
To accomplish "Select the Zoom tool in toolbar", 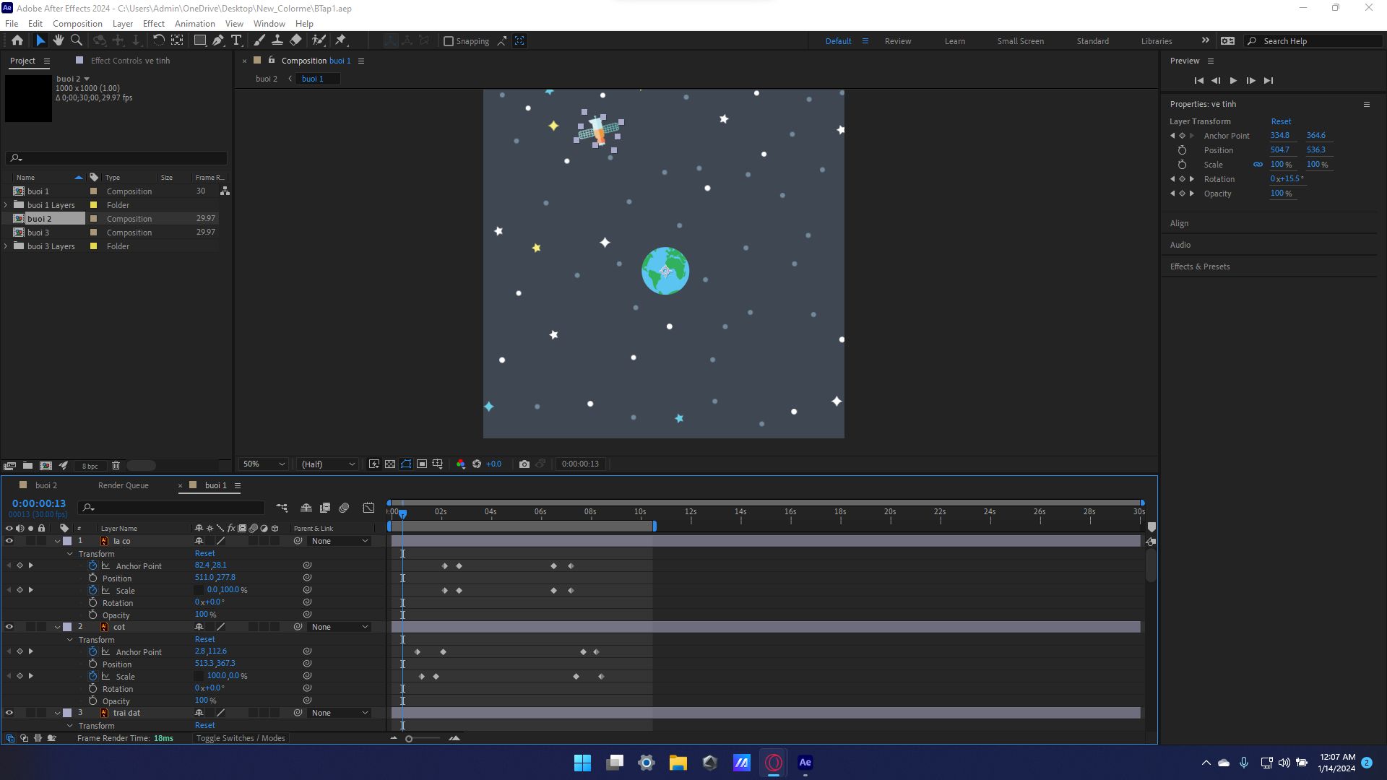I will 77,40.
